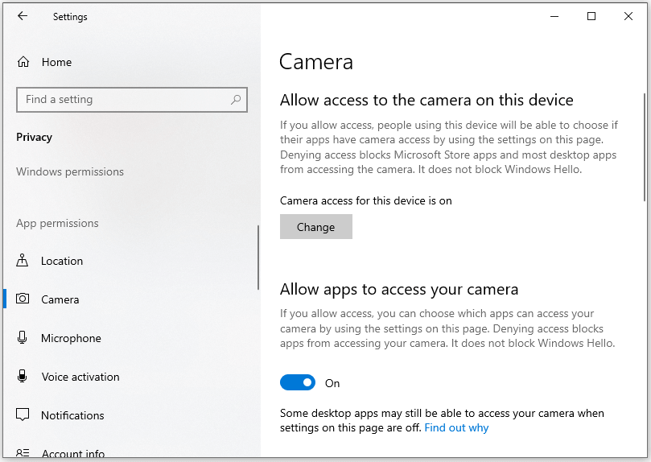This screenshot has width=651, height=462.
Task: Select Change for device camera access
Action: (x=316, y=227)
